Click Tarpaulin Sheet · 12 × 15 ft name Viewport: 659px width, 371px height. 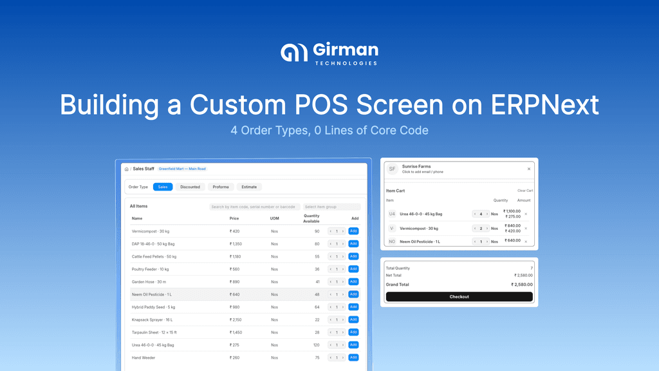pyautogui.click(x=154, y=332)
